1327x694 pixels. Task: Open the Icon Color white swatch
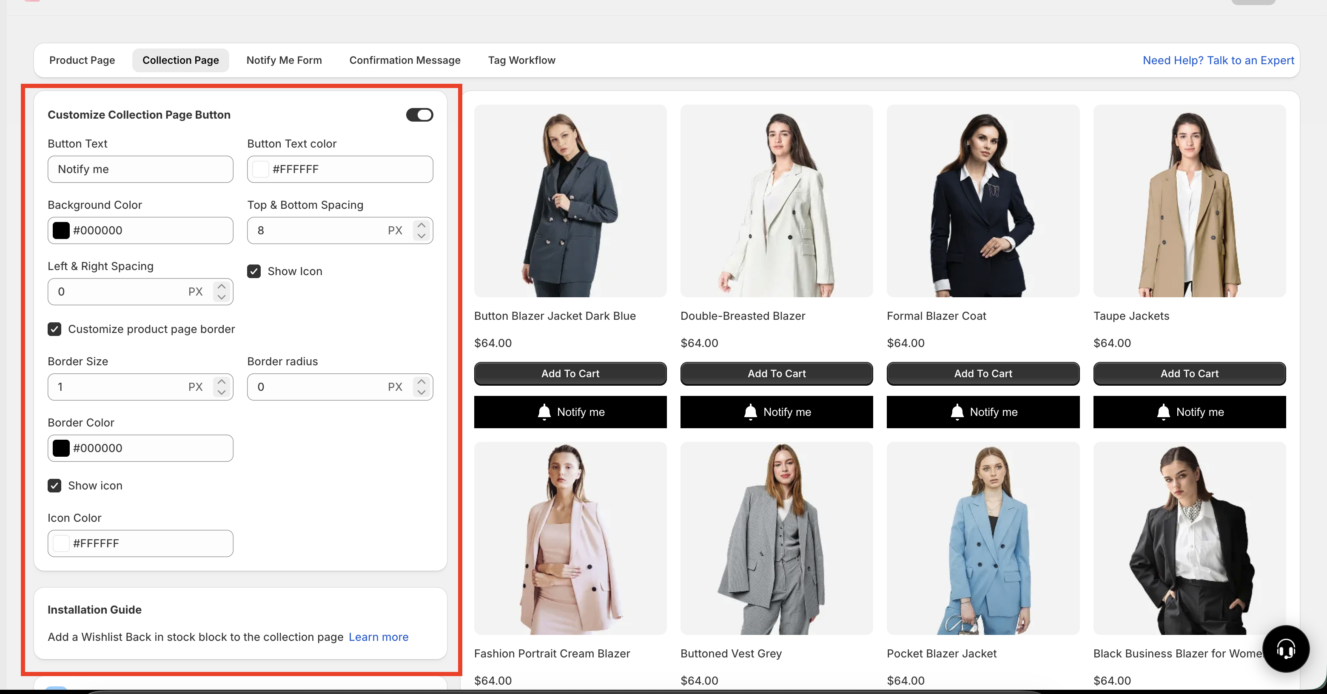click(x=61, y=543)
